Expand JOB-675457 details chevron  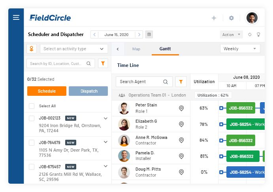pyautogui.click(x=105, y=166)
